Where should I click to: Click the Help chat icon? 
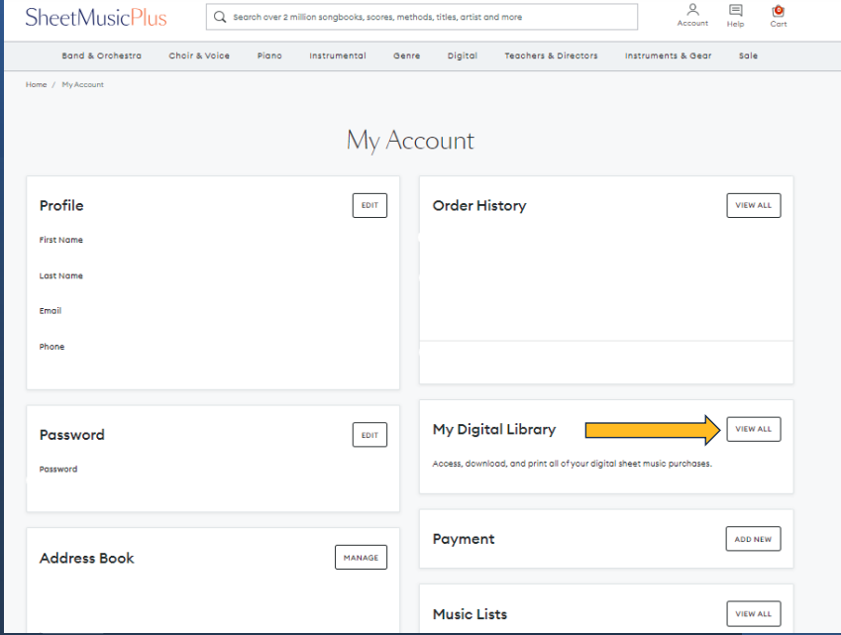click(x=735, y=11)
